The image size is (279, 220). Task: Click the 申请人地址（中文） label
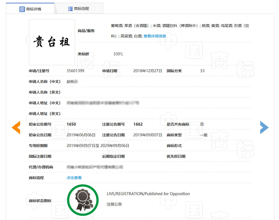tap(45, 103)
